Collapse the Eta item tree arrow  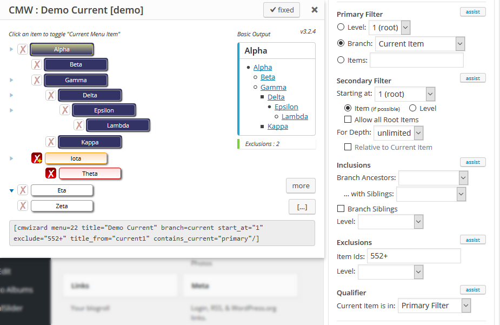(x=11, y=191)
